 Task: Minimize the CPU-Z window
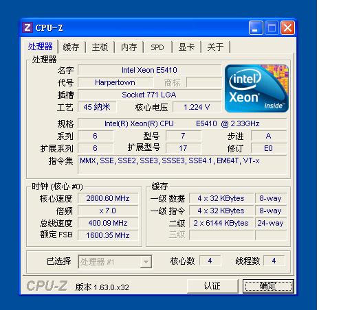(256, 28)
